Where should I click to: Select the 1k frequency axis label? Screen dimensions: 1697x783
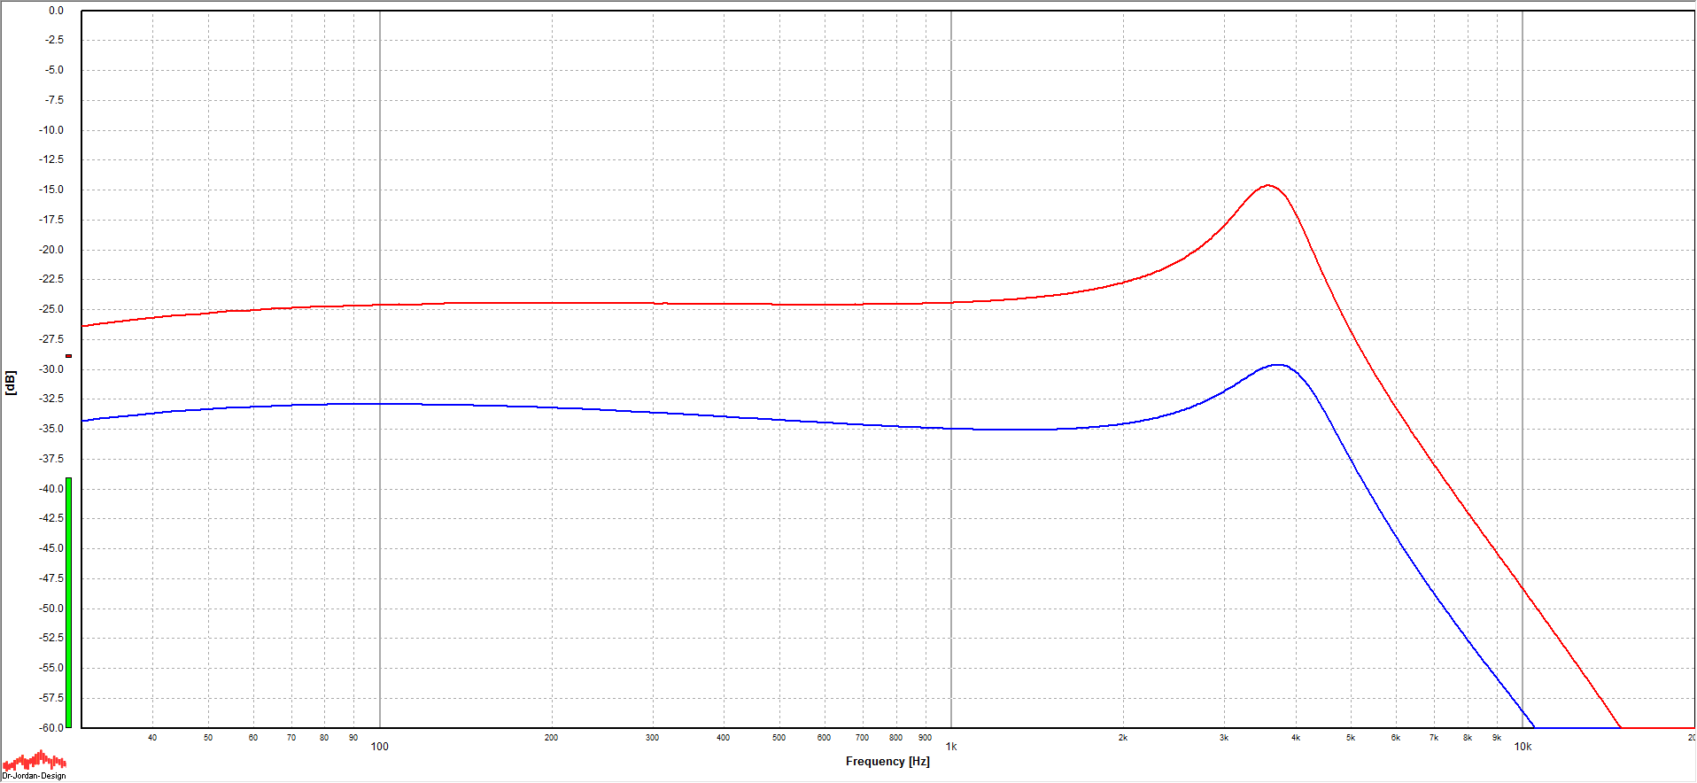click(x=950, y=747)
